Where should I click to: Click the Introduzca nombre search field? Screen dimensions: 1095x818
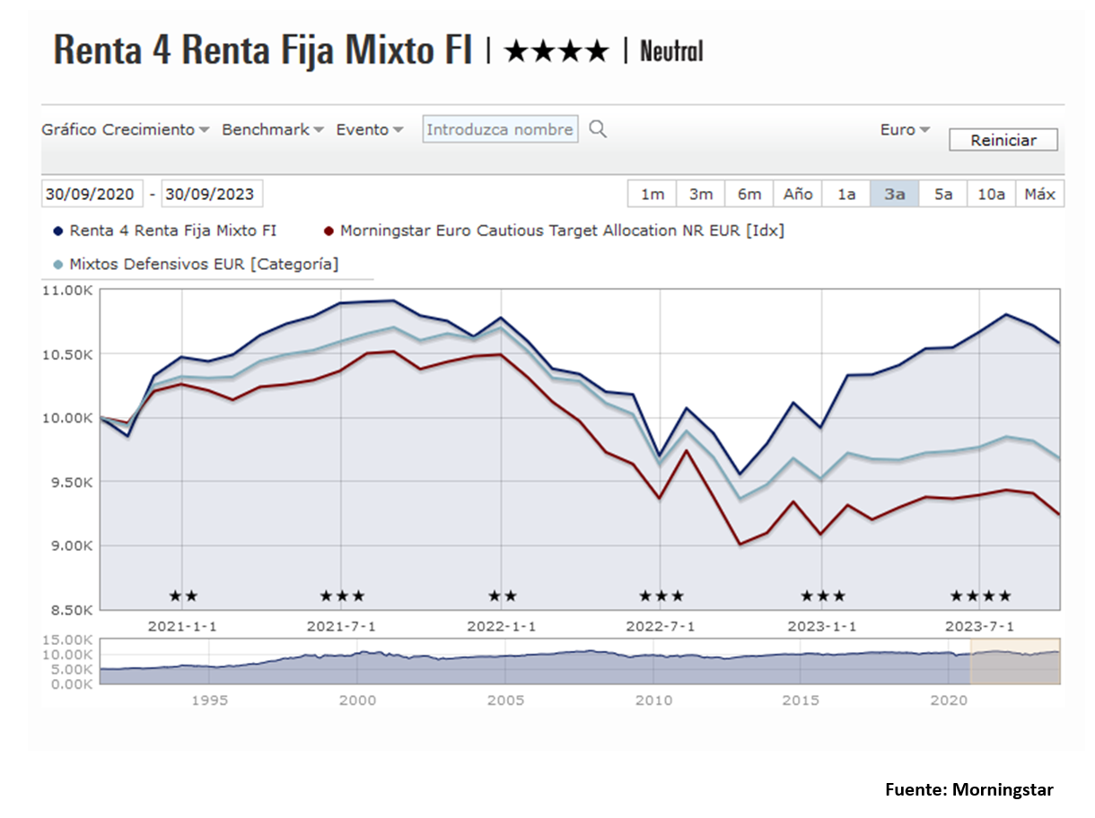[x=500, y=129]
